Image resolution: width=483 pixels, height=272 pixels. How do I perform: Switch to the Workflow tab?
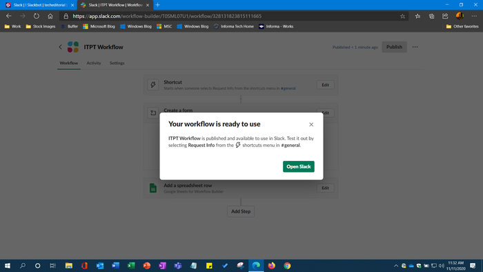point(69,63)
